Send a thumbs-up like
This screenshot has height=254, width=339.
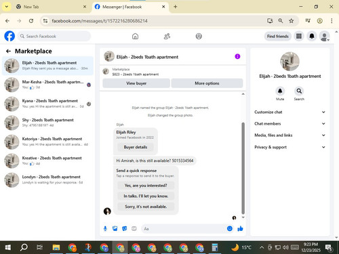click(240, 229)
